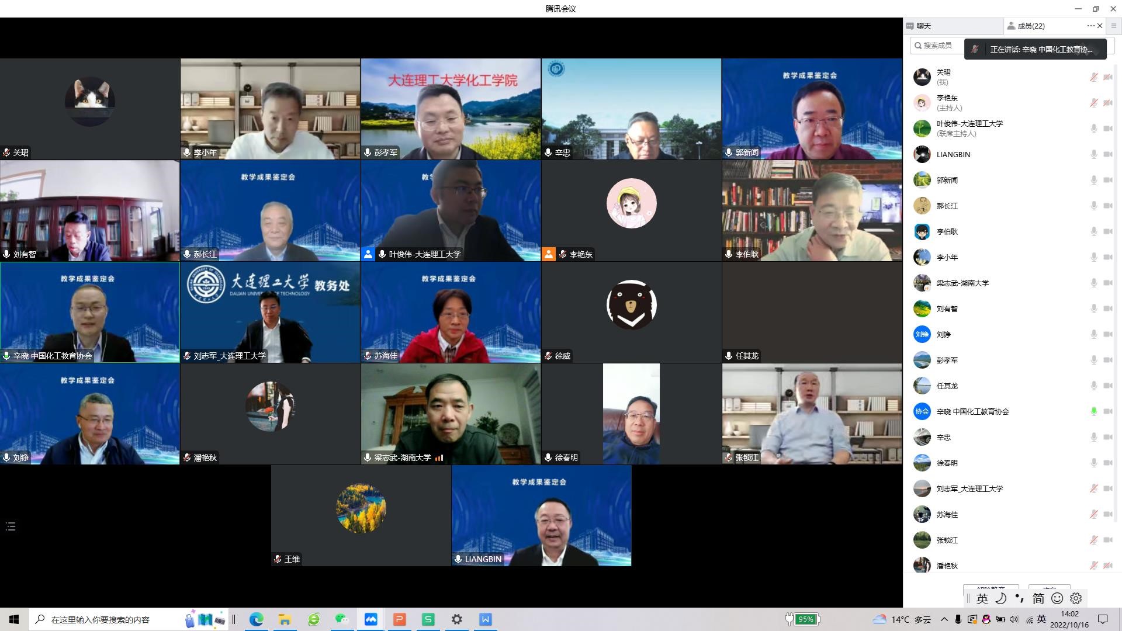The height and width of the screenshot is (631, 1122).
Task: Select the 辛忠 video tile
Action: (631, 109)
